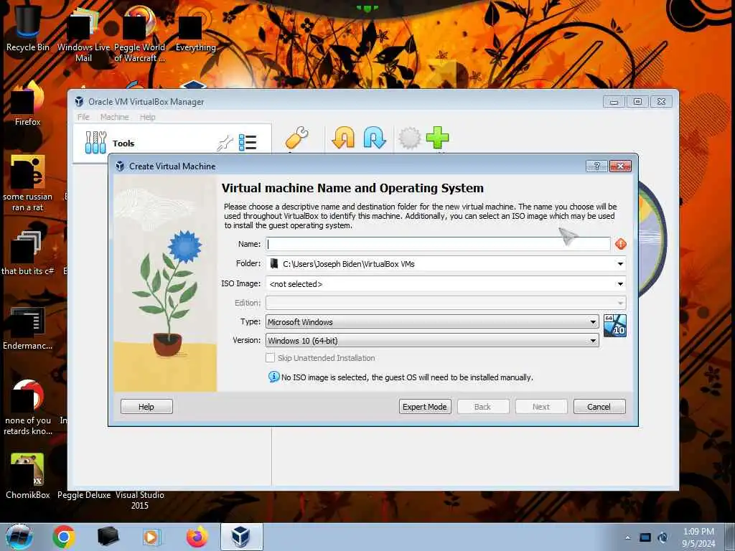Click the New machine gear-burst toolbar icon
The image size is (735, 551).
[x=409, y=138]
